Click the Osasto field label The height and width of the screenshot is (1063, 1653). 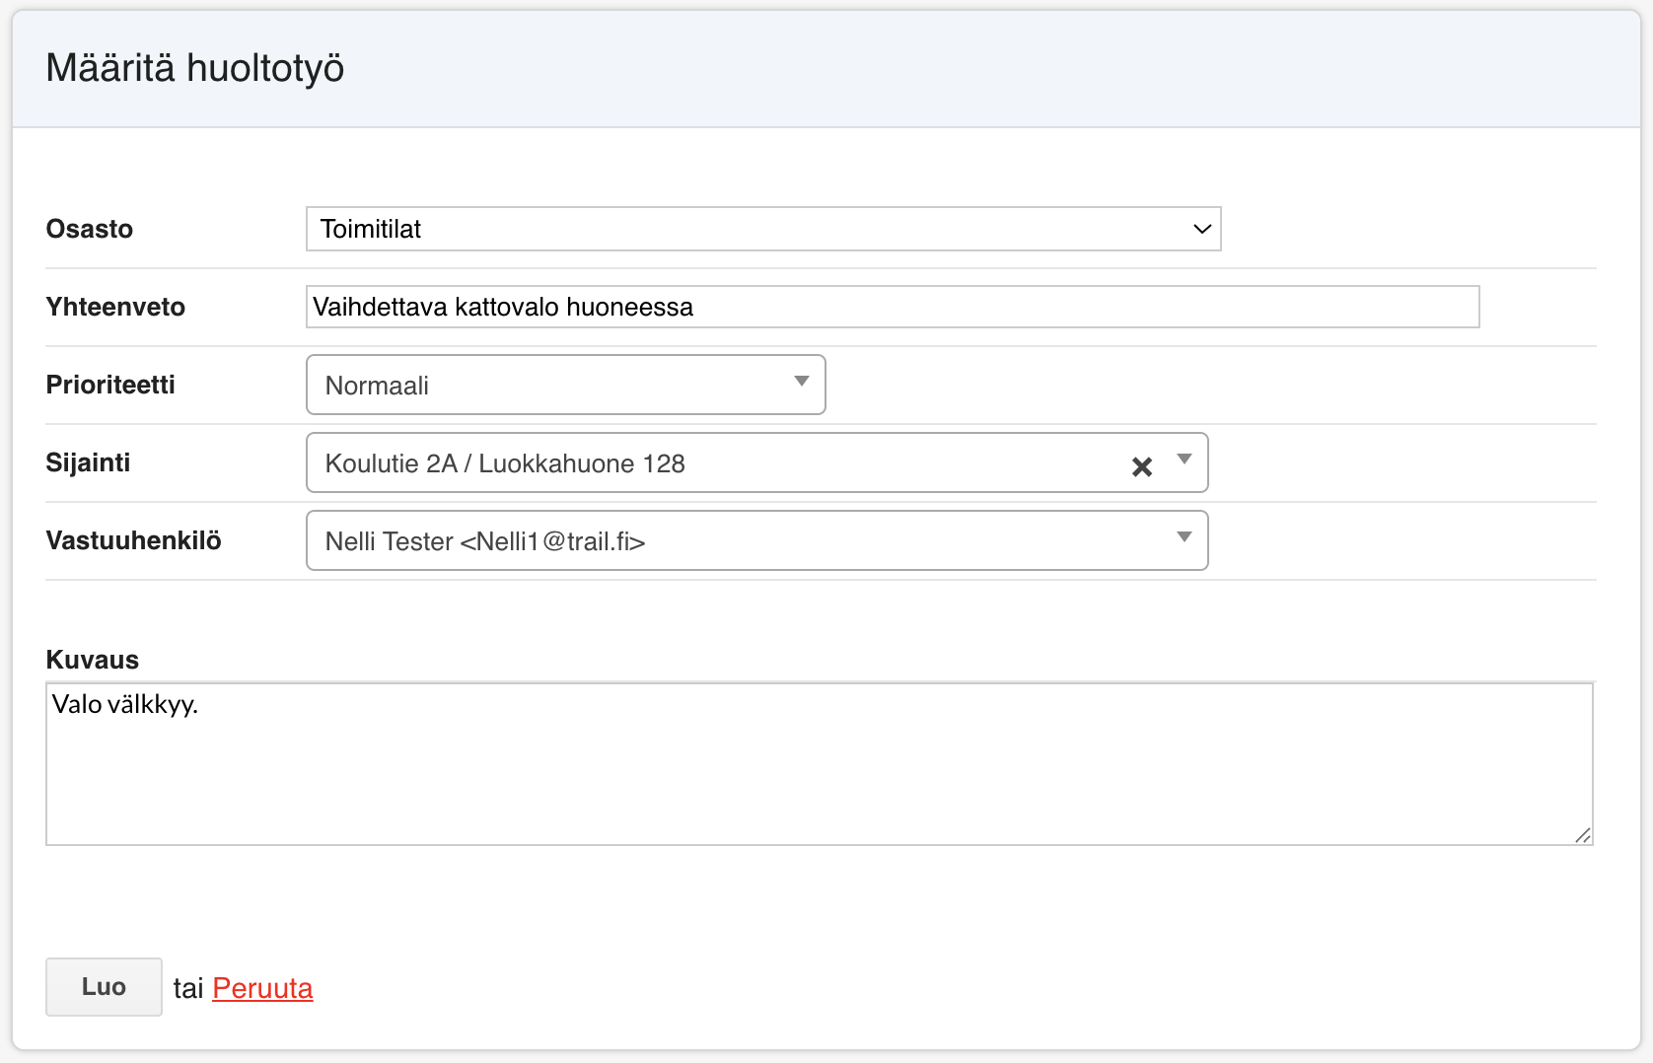coord(90,229)
